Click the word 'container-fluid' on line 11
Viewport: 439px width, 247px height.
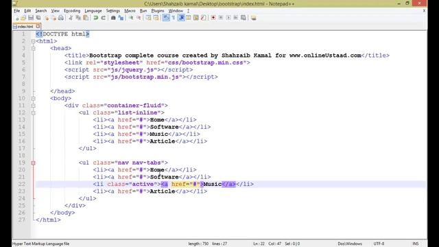(134, 106)
